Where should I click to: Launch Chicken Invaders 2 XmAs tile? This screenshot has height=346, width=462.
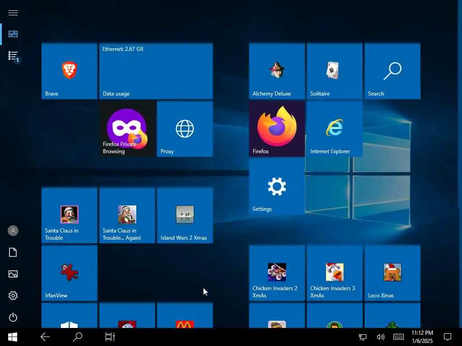[x=277, y=273]
